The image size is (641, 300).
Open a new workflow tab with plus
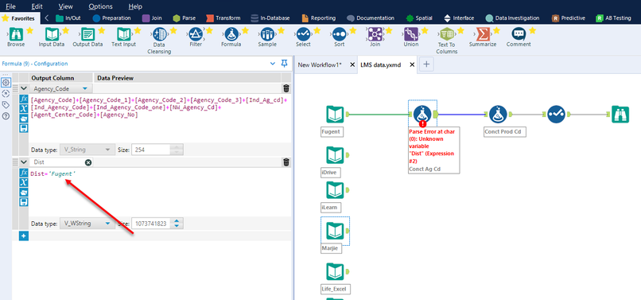pyautogui.click(x=426, y=64)
